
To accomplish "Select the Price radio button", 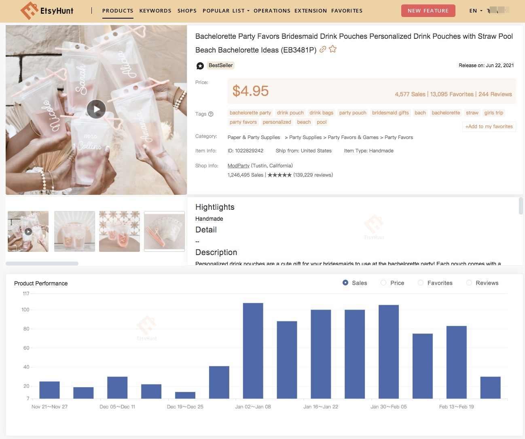I will click(383, 283).
